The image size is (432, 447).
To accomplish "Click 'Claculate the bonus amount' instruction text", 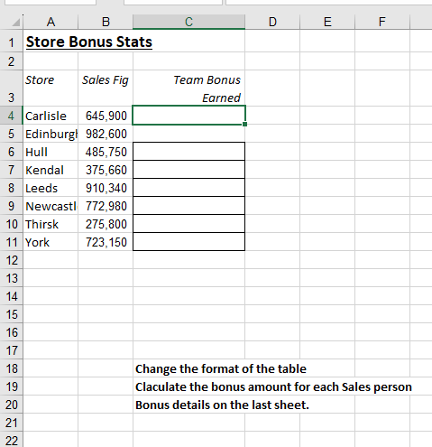I will coord(273,386).
